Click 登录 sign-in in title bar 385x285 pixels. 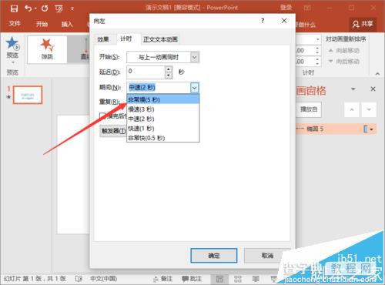[286, 8]
